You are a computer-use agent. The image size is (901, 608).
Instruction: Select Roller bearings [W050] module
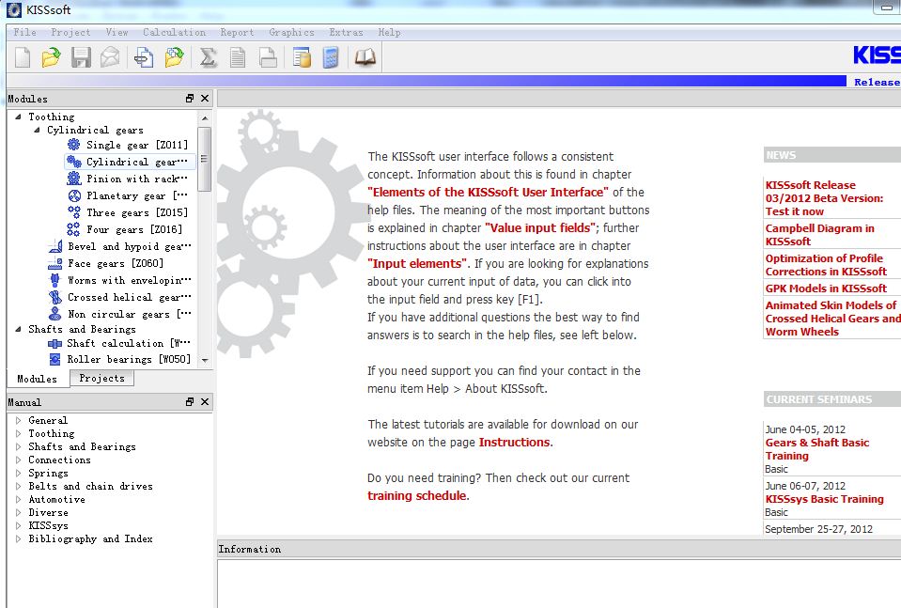119,360
